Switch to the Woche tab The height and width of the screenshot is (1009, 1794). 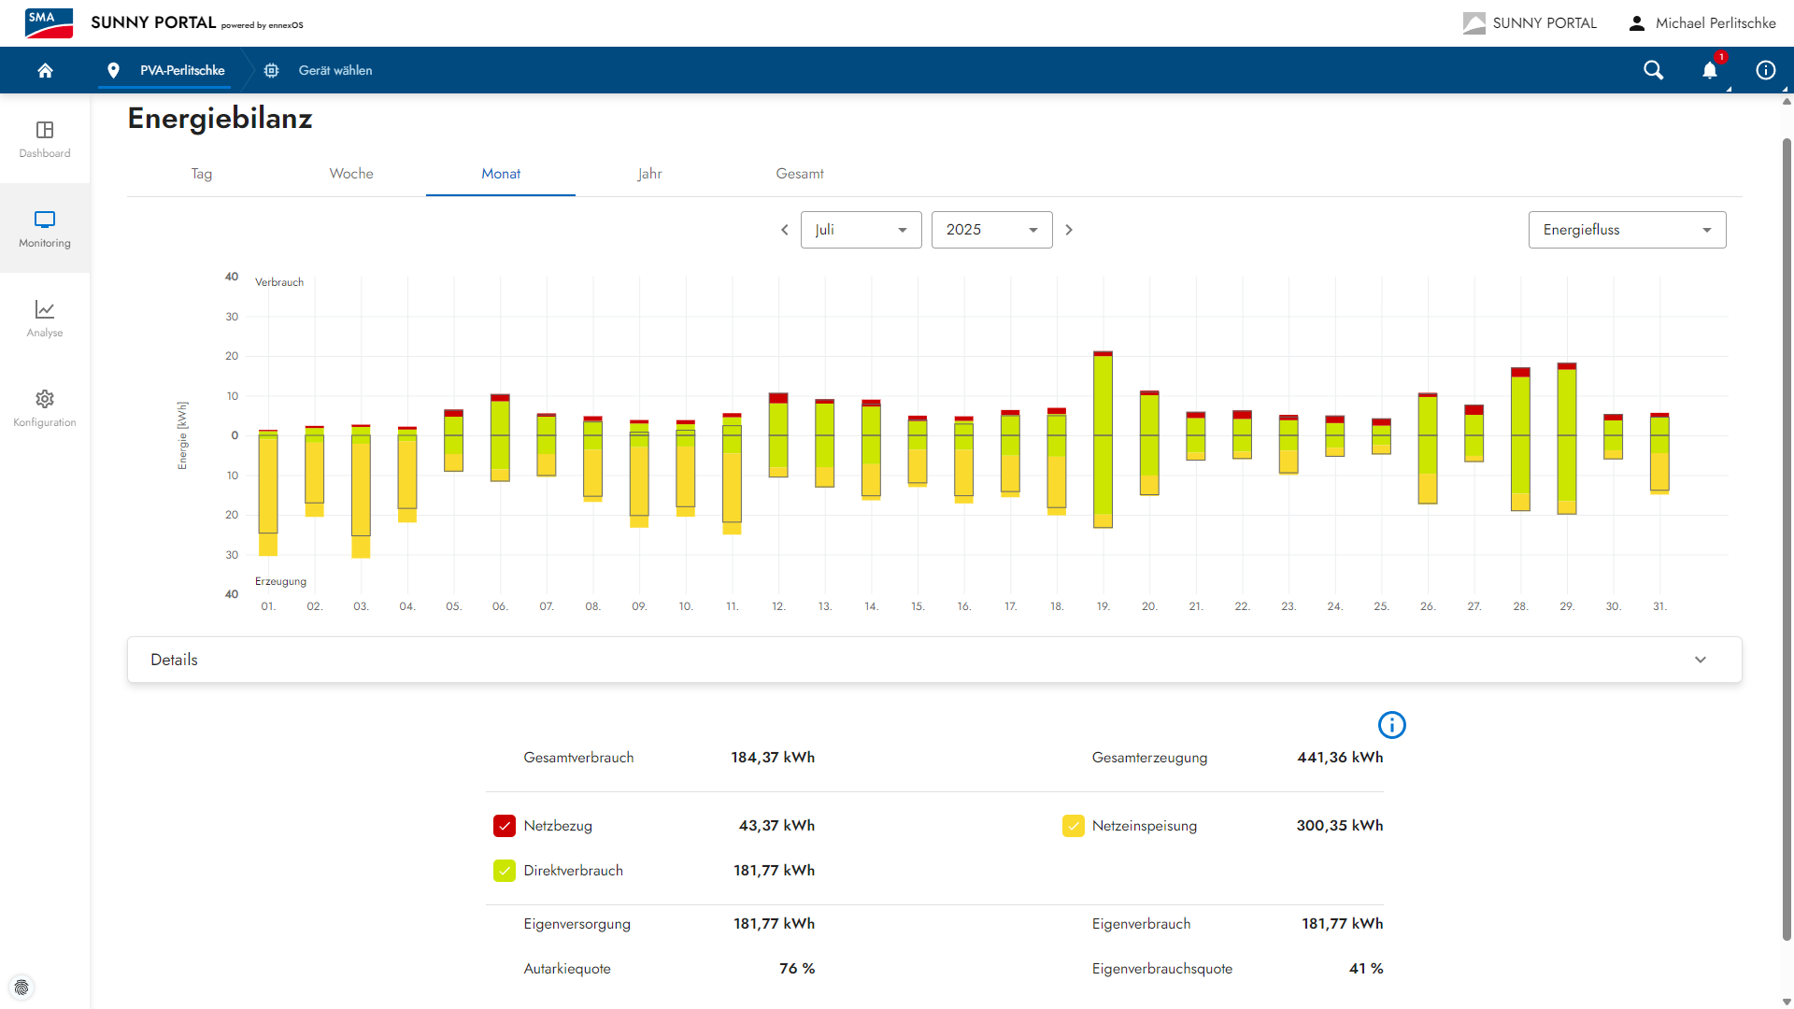351,174
